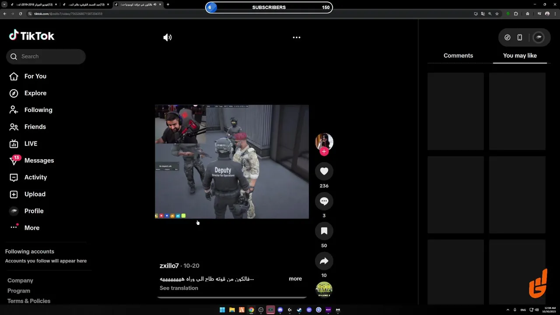The image size is (560, 315).
Task: Focus the Search input field
Action: tap(46, 56)
